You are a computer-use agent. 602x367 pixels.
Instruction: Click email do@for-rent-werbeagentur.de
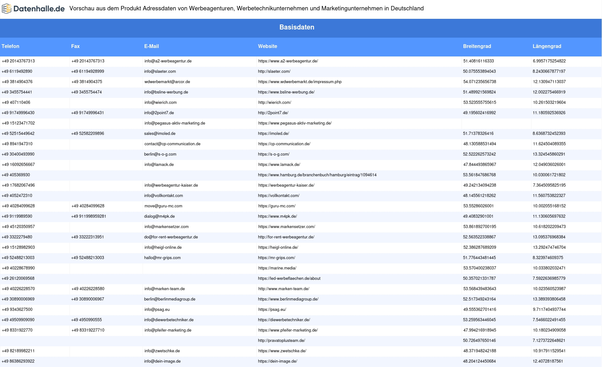171,237
